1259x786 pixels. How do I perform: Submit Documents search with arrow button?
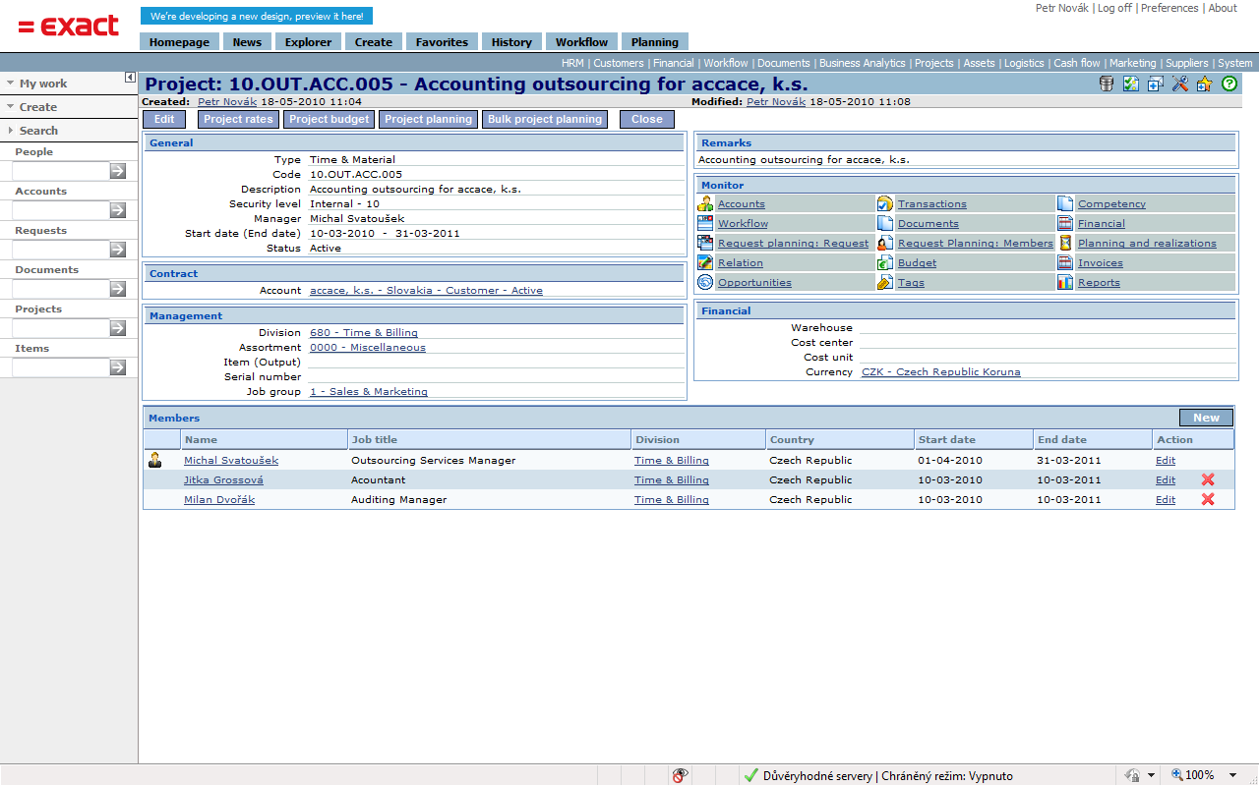(117, 289)
